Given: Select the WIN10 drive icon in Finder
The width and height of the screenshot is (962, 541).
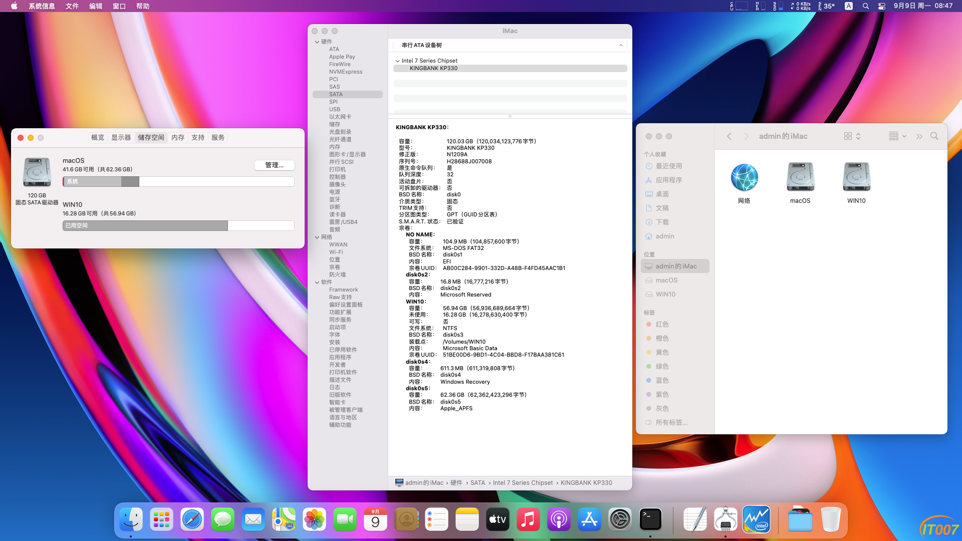Looking at the screenshot, I should [856, 177].
